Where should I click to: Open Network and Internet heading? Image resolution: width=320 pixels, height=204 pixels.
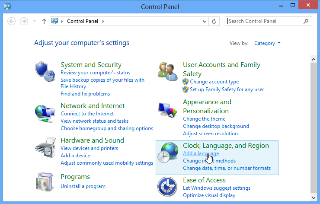click(x=93, y=105)
